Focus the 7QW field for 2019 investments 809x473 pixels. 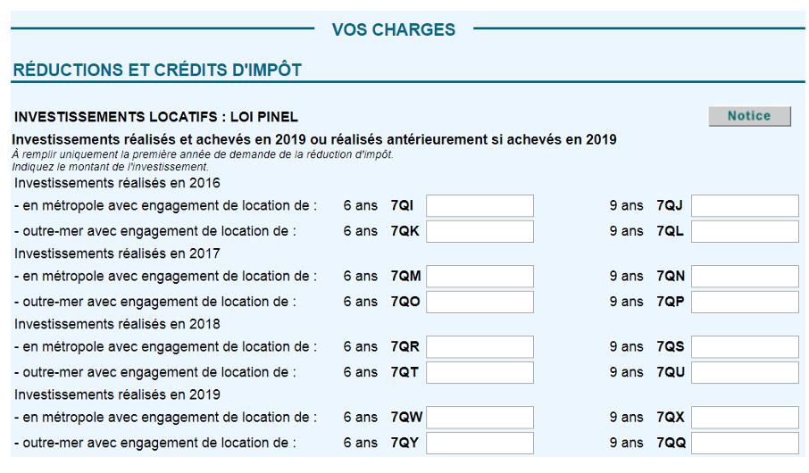click(480, 418)
